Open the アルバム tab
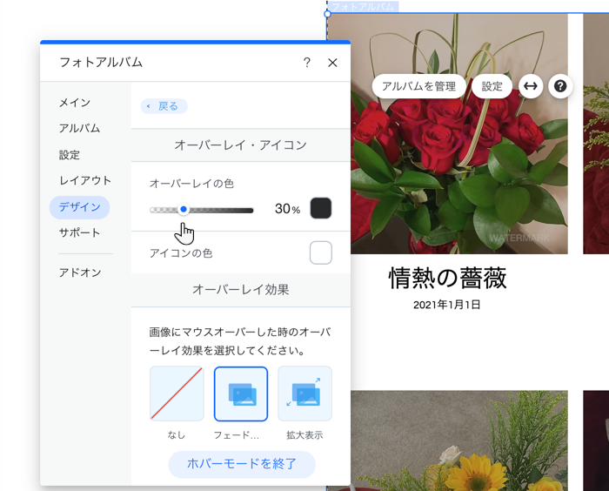 tap(79, 128)
